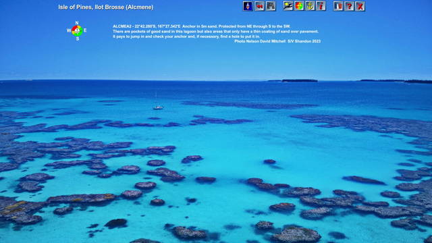432x243 pixels.
Task: Click the compass rose wind protection indicator
Action: 77,30
